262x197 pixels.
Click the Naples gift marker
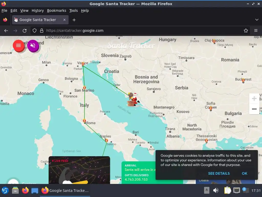tap(106, 140)
